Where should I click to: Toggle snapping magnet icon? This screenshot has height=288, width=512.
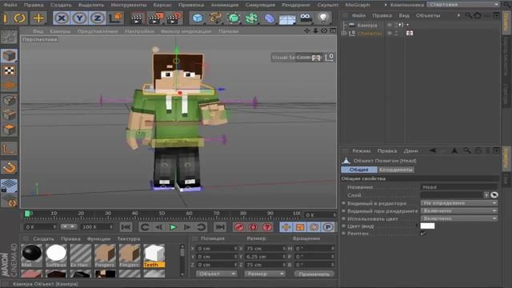pyautogui.click(x=9, y=168)
